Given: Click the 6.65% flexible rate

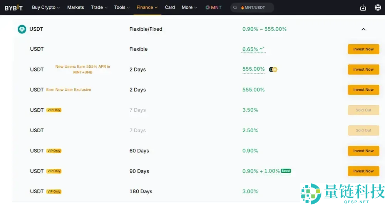Looking at the screenshot, I should pos(250,49).
